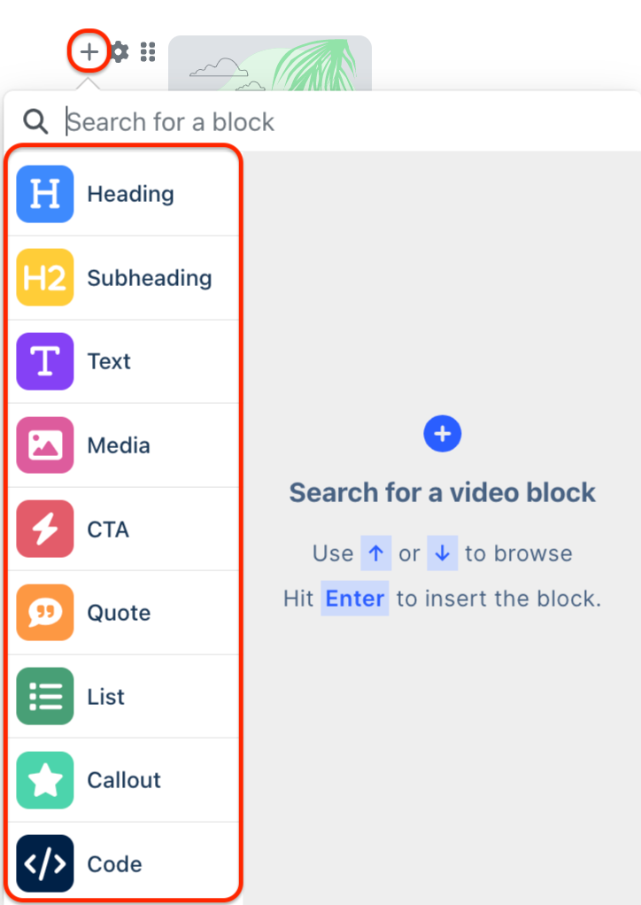Click the Code angle brackets icon
This screenshot has width=641, height=905.
pos(44,863)
